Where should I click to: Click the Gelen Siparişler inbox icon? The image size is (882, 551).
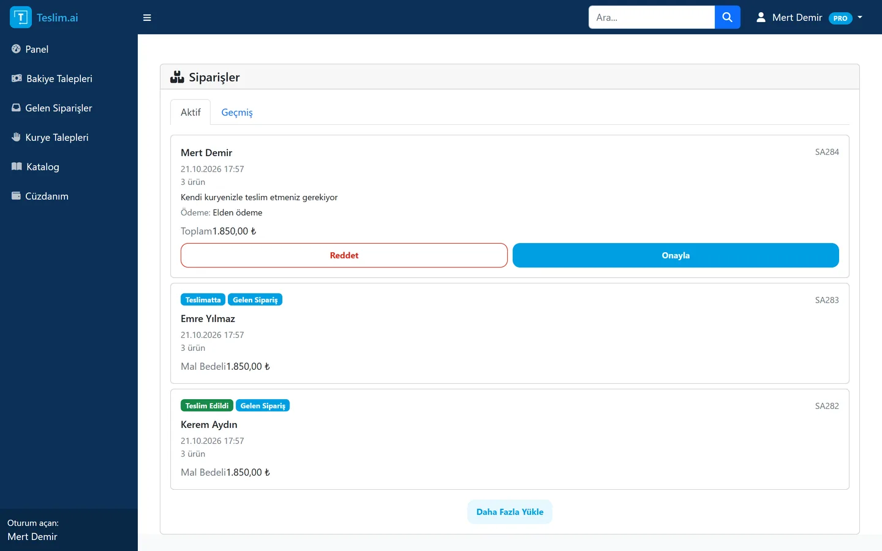(16, 108)
